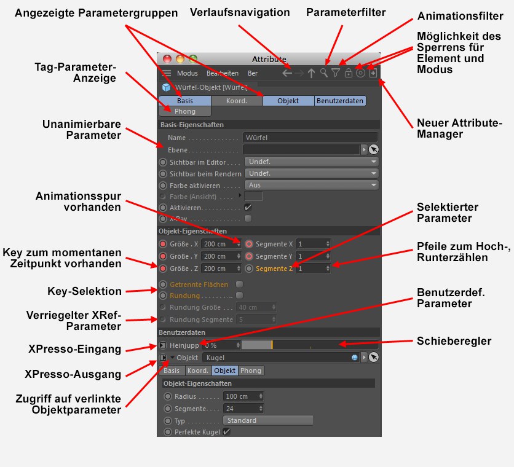Click the Radius value field 100 cm
The width and height of the screenshot is (514, 467).
[x=243, y=396]
